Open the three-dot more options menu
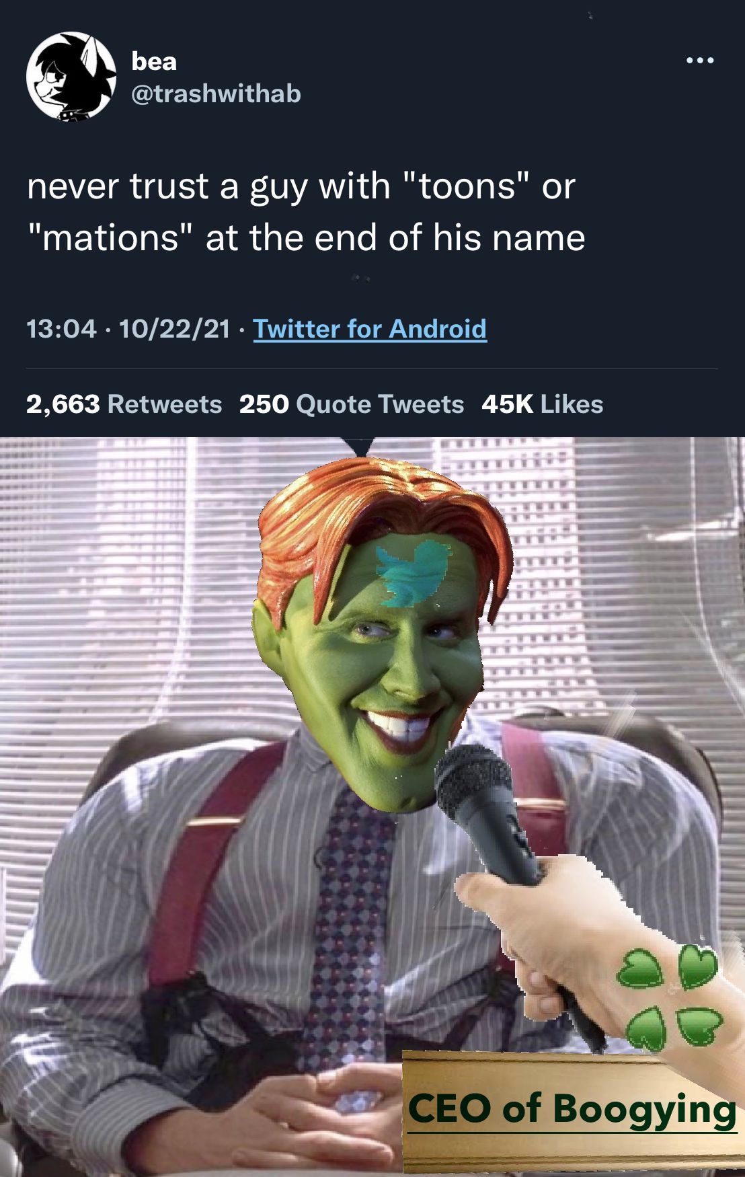The image size is (745, 1177). 699,61
